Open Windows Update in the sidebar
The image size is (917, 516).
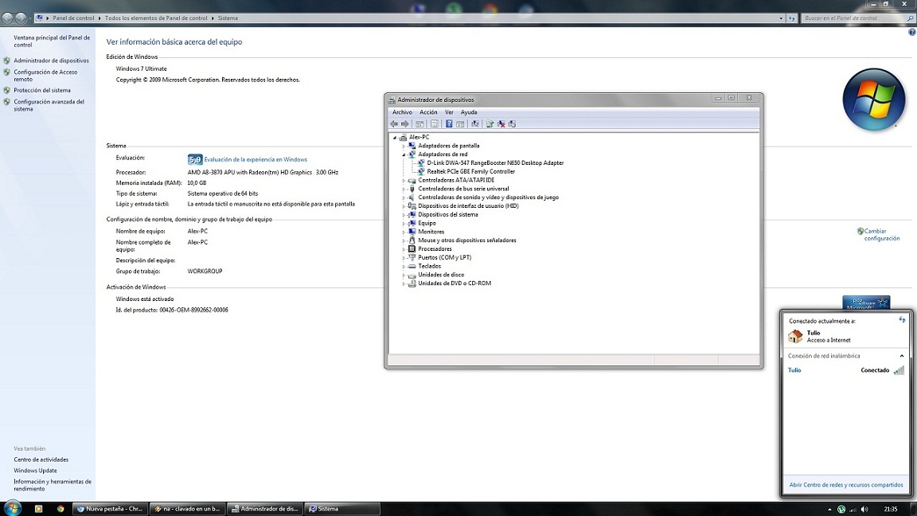click(35, 471)
